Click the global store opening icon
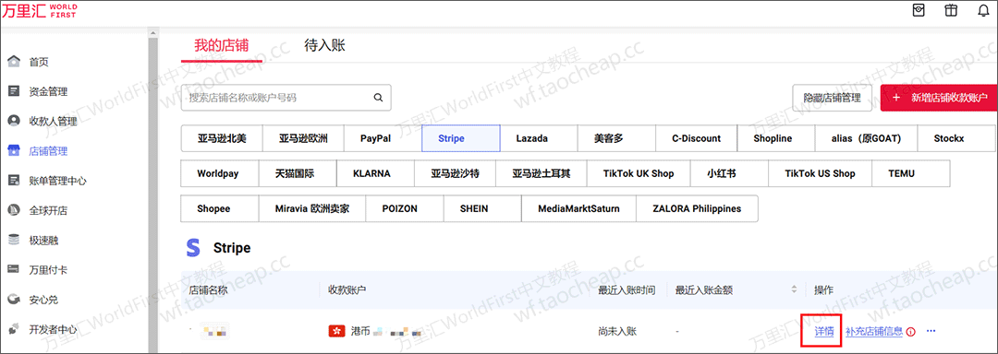This screenshot has width=998, height=354. (13, 210)
